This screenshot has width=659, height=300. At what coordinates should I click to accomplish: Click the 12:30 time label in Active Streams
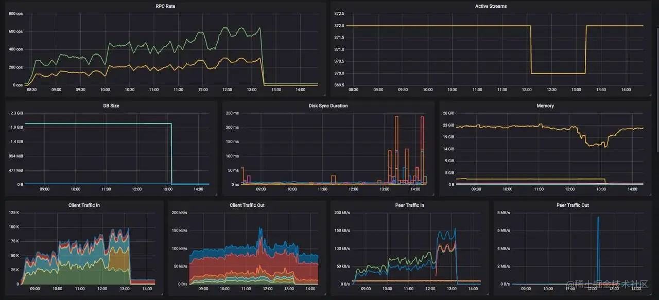[551, 90]
